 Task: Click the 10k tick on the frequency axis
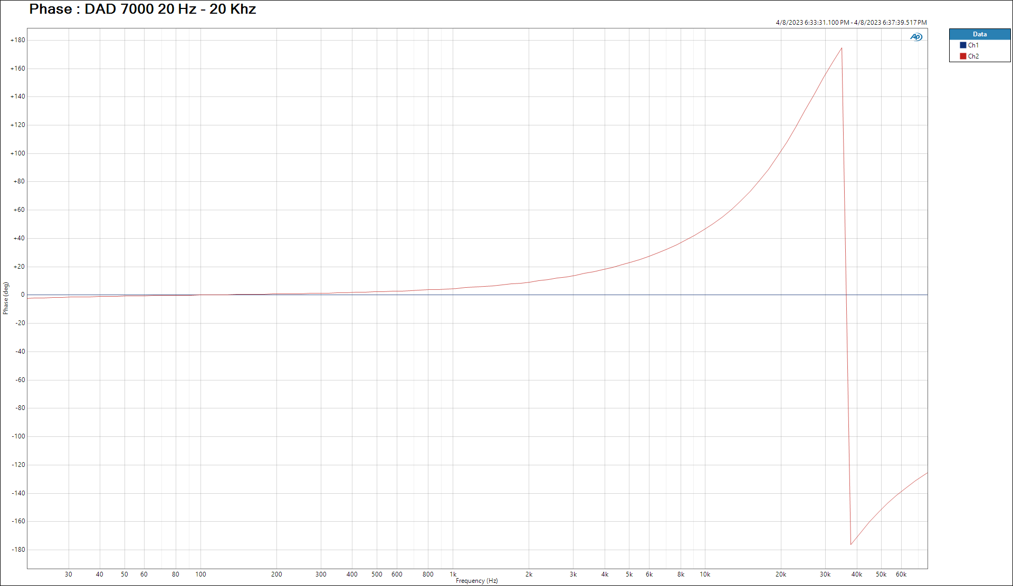(x=705, y=574)
